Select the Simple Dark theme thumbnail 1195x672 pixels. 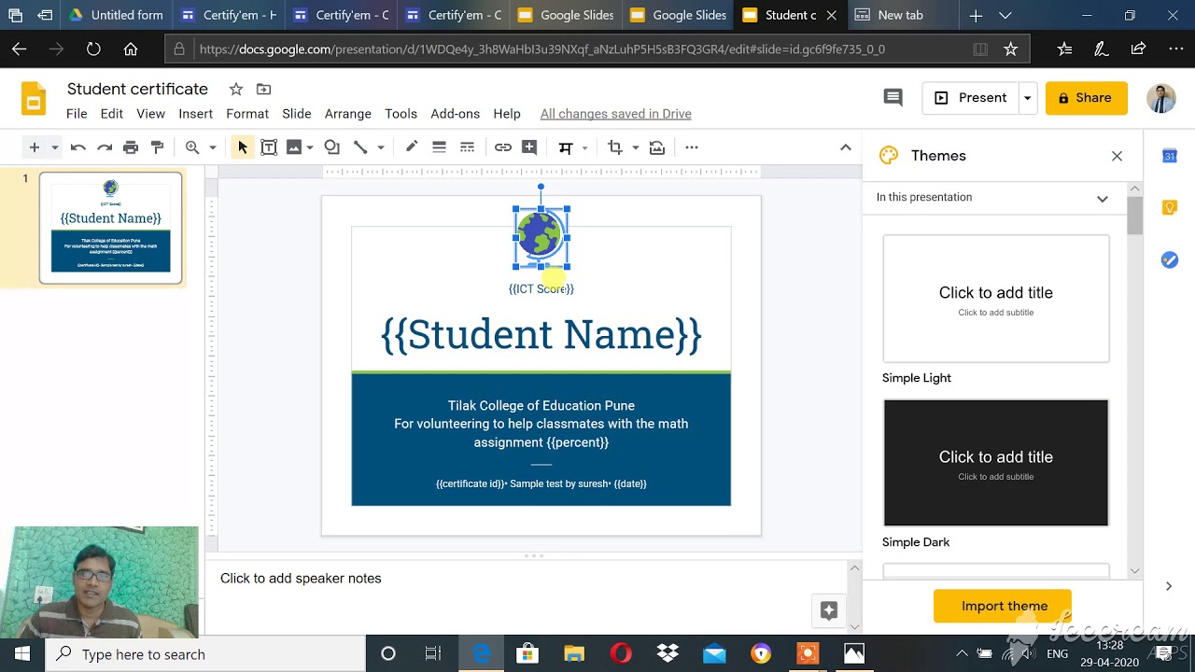point(995,463)
